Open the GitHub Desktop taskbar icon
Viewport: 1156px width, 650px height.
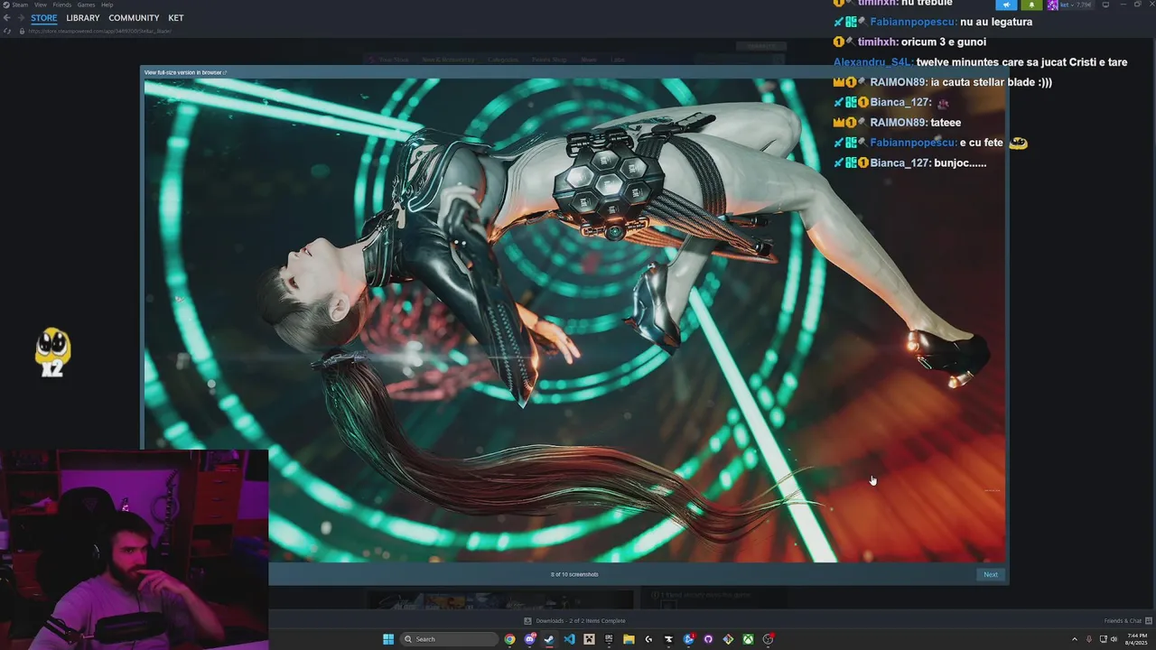point(708,639)
